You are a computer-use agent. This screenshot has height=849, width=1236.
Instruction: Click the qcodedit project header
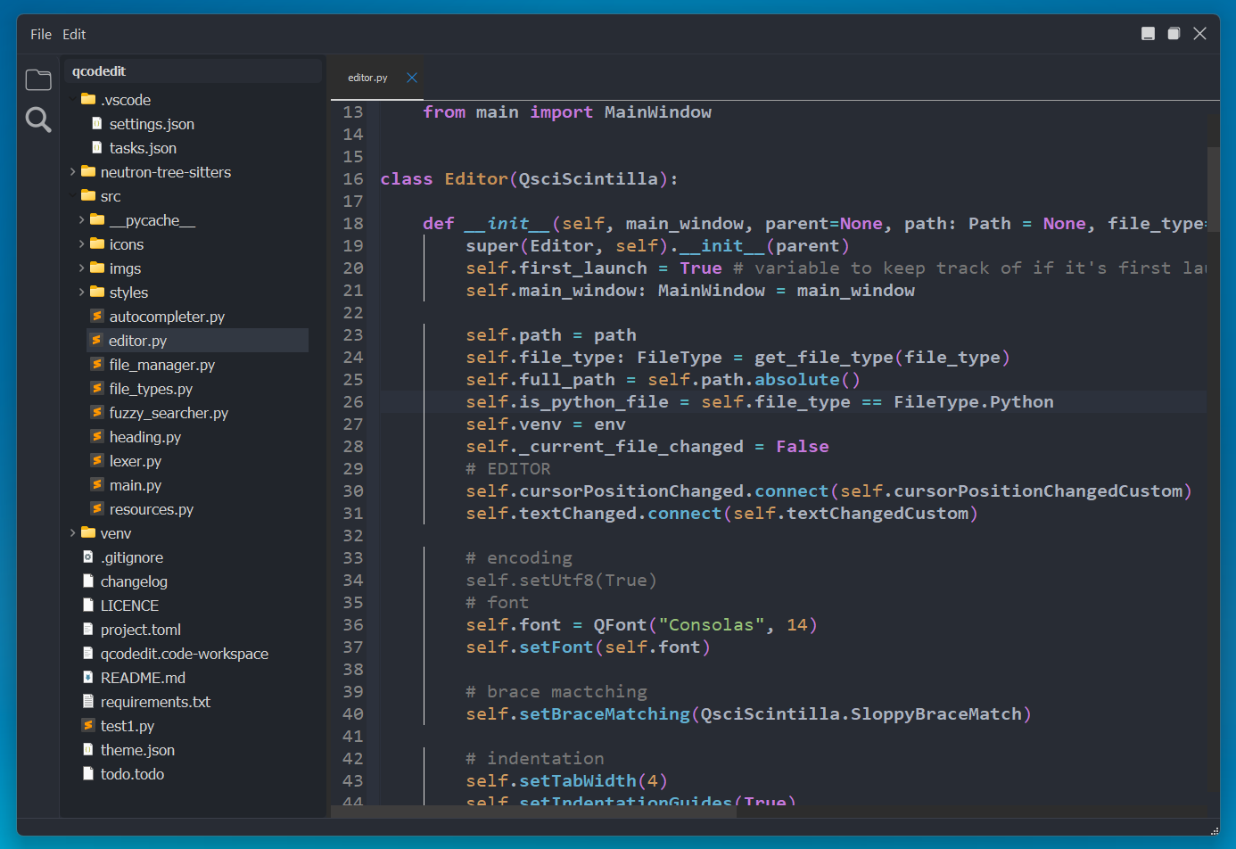point(193,71)
